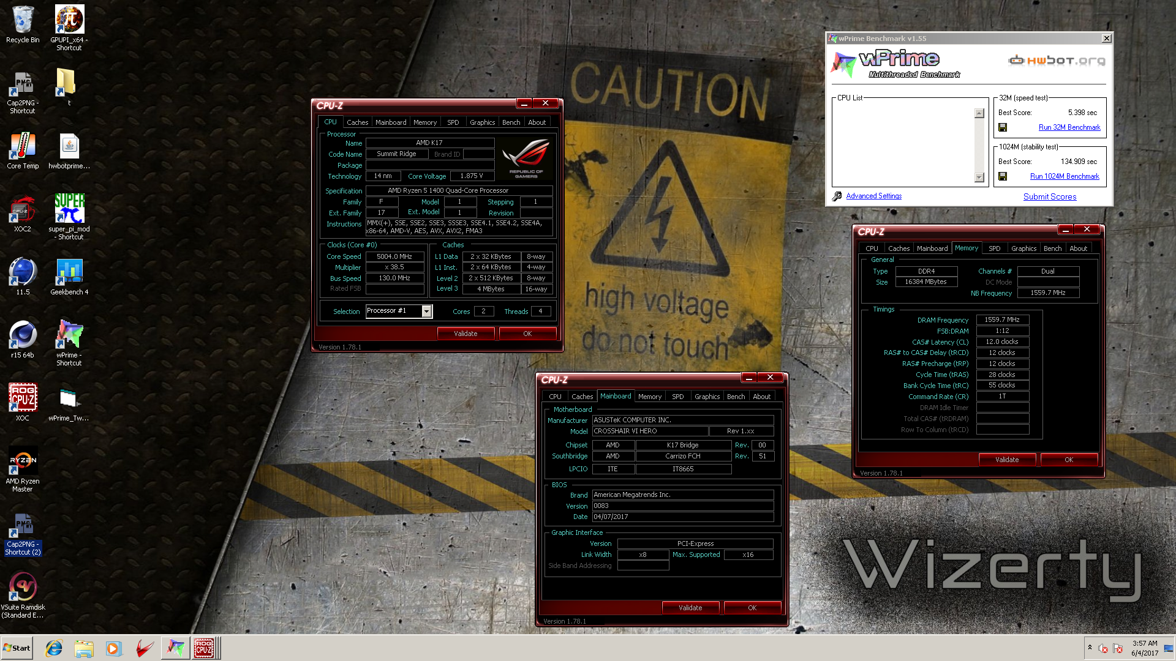Launch Geekbench 4 icon

[x=69, y=277]
